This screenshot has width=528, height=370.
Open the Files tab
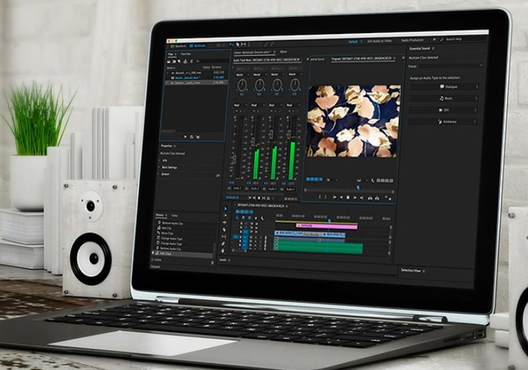pyautogui.click(x=171, y=54)
